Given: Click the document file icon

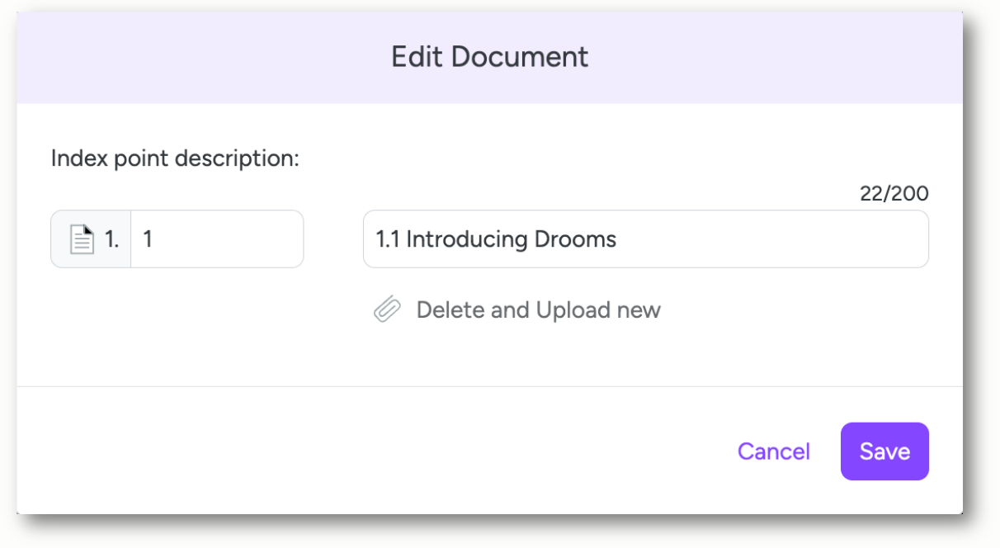Looking at the screenshot, I should click(82, 239).
